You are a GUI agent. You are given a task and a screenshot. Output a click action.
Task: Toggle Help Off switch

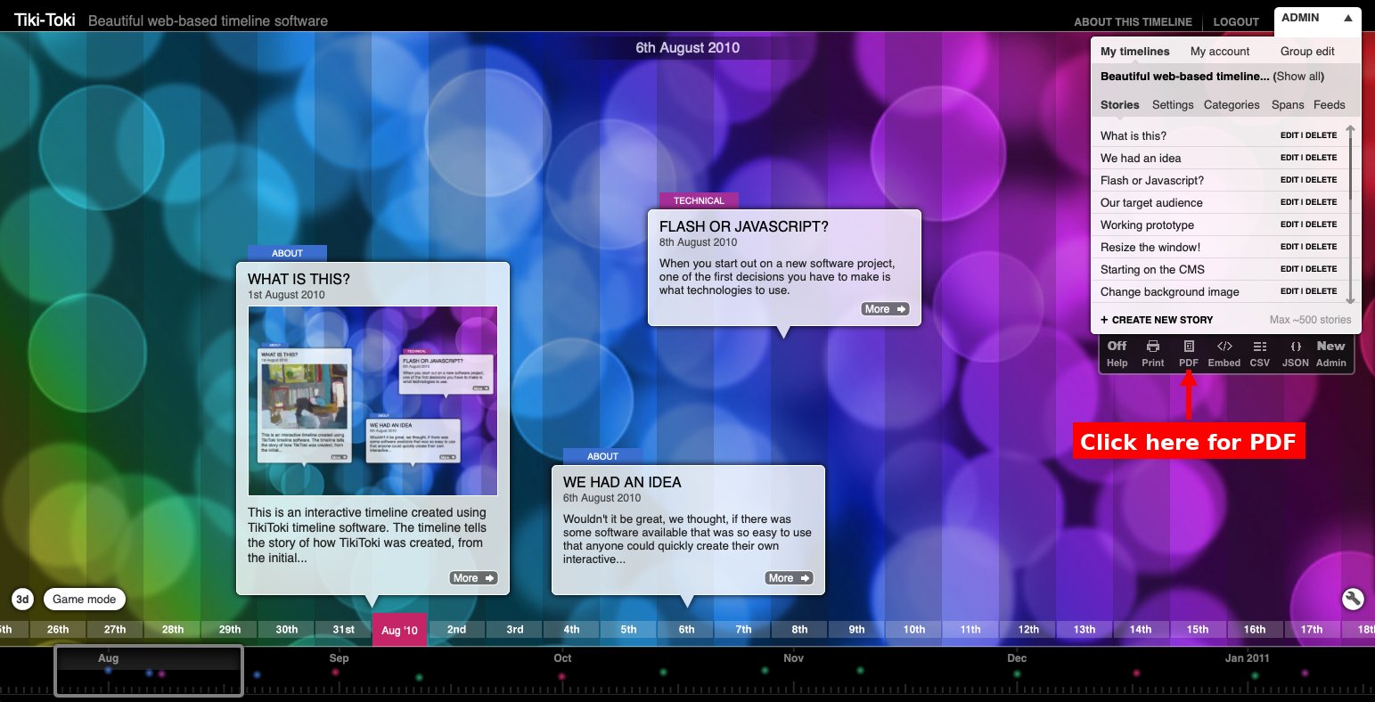tap(1117, 354)
